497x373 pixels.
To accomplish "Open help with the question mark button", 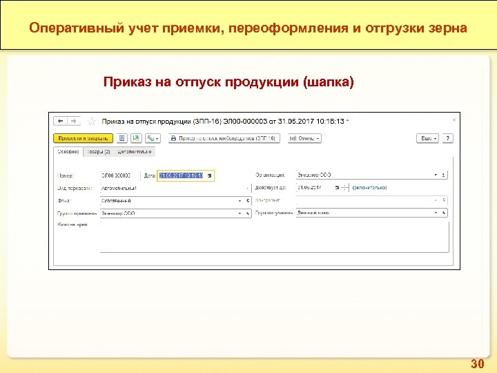I will click(447, 138).
